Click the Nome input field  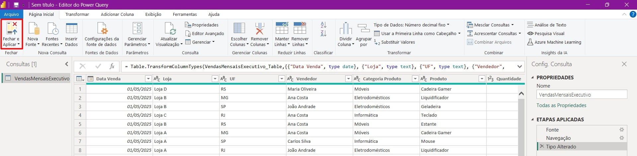click(582, 95)
